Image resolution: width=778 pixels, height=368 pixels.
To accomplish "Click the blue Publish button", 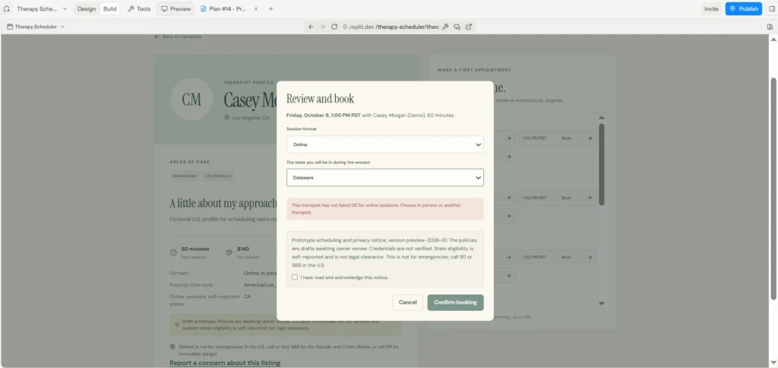I will click(743, 9).
